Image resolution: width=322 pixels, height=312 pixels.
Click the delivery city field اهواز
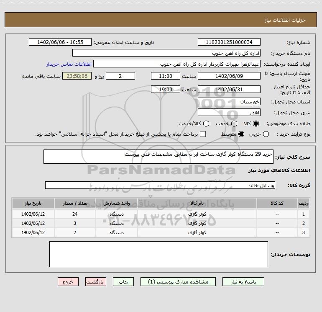[x=229, y=112]
